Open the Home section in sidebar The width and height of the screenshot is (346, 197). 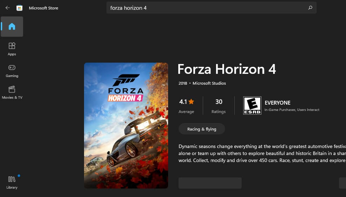(x=12, y=27)
